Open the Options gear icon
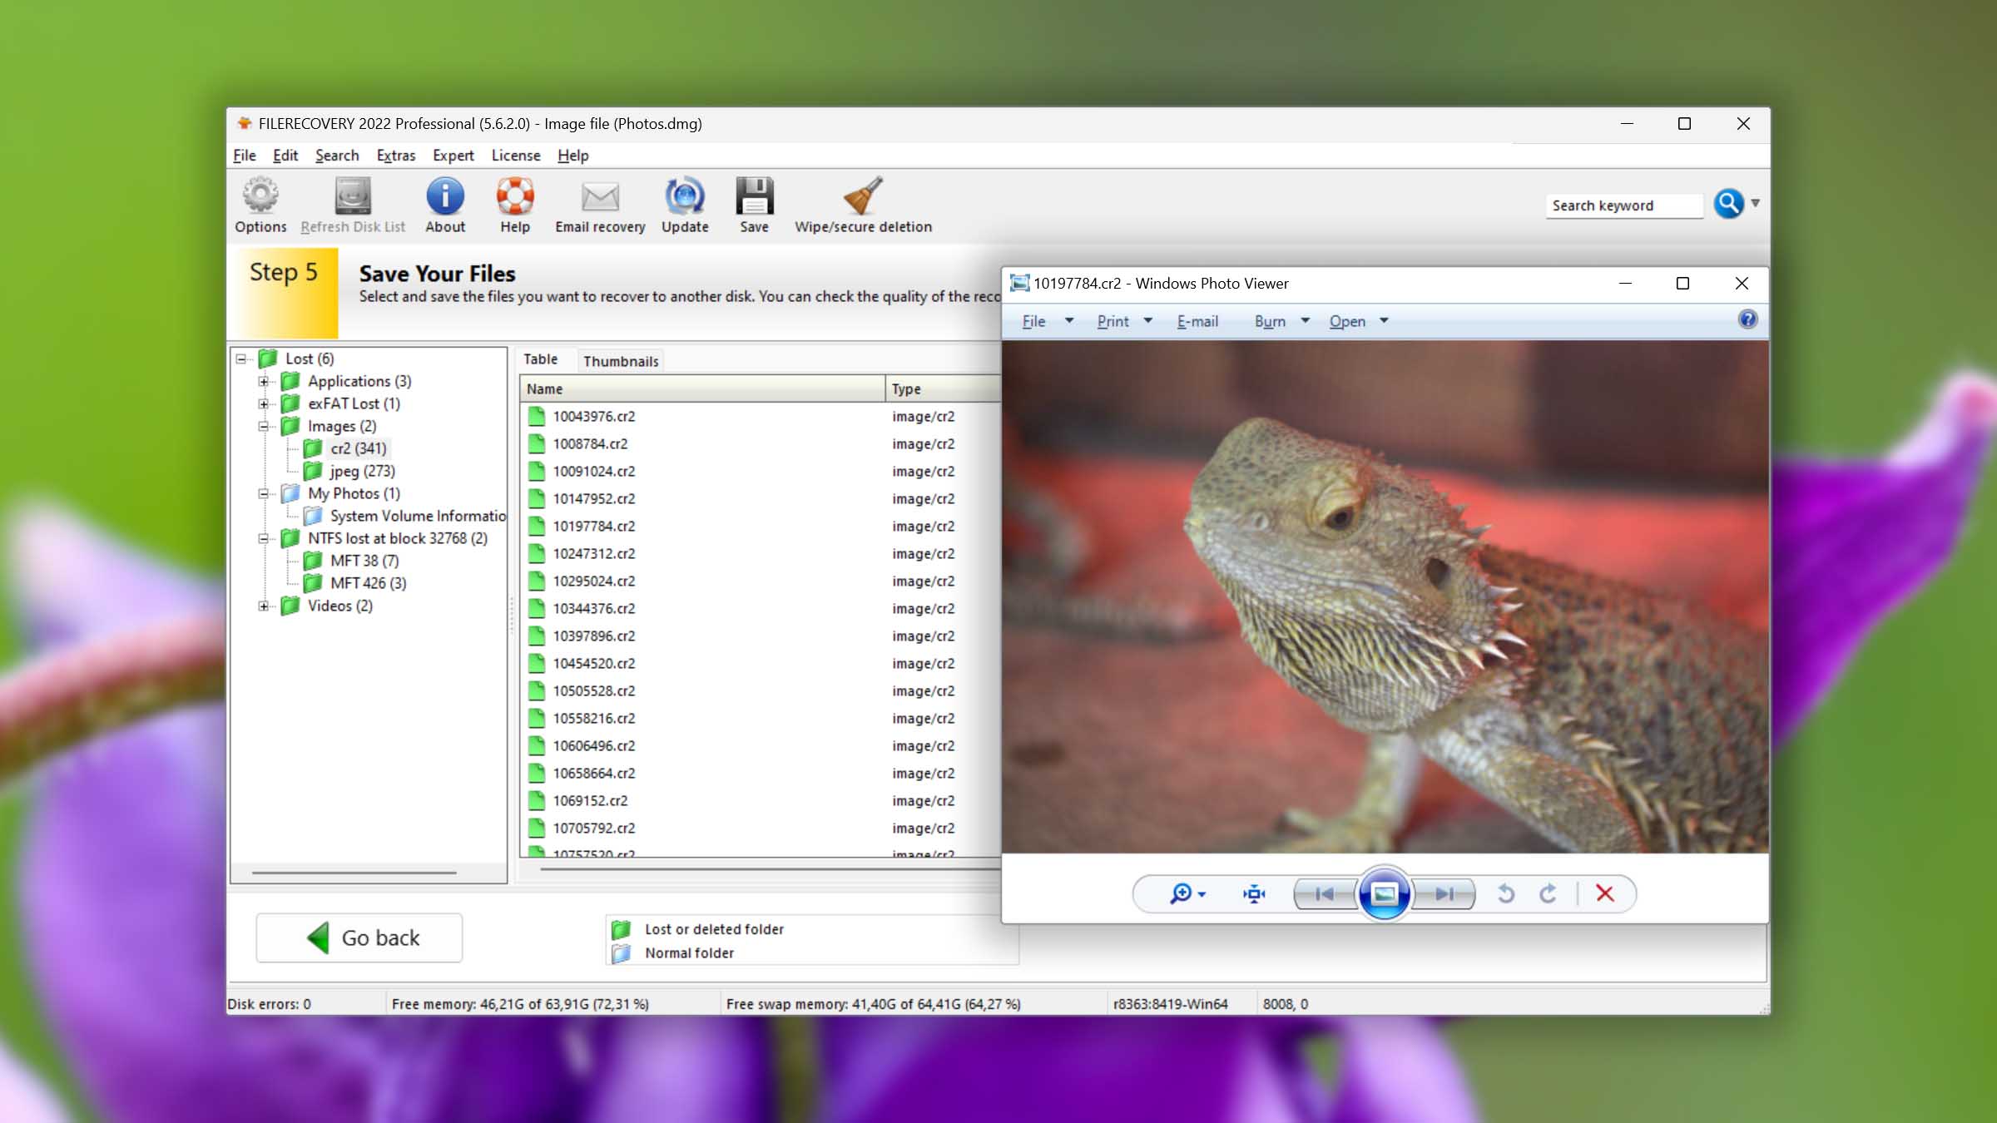 pyautogui.click(x=260, y=197)
